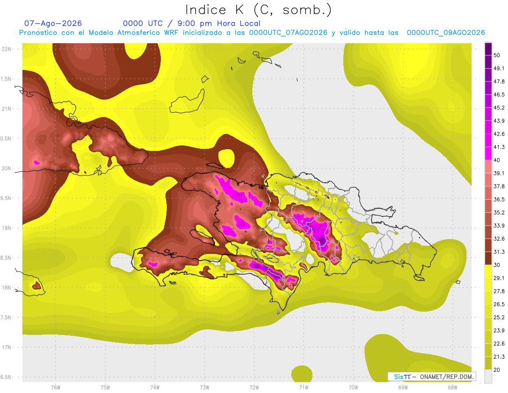The image size is (508, 393).
Task: Pick the magenta colorbar swatch between 40 and 41.3
Action: [x=488, y=153]
